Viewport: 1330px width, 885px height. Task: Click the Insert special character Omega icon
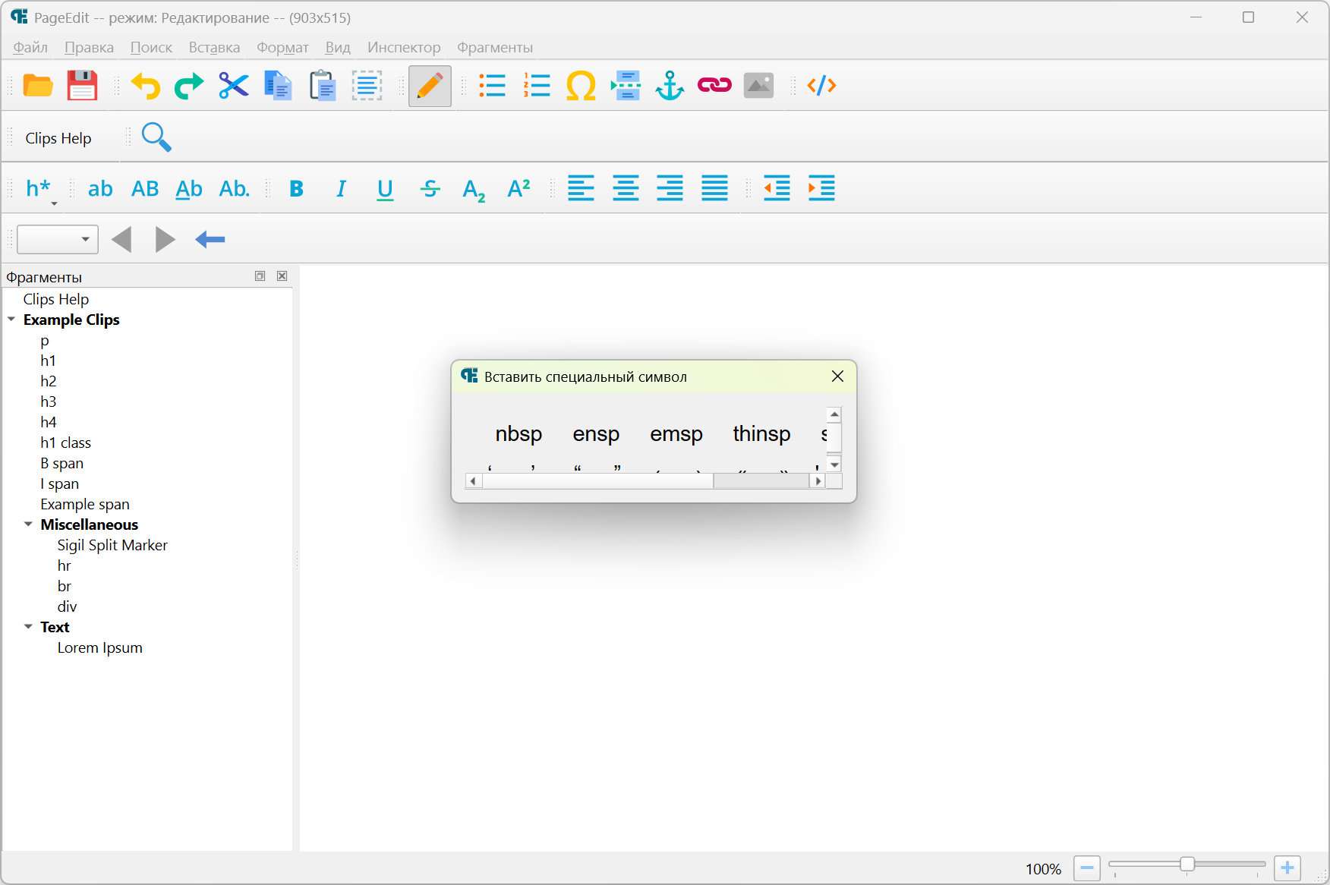(581, 86)
